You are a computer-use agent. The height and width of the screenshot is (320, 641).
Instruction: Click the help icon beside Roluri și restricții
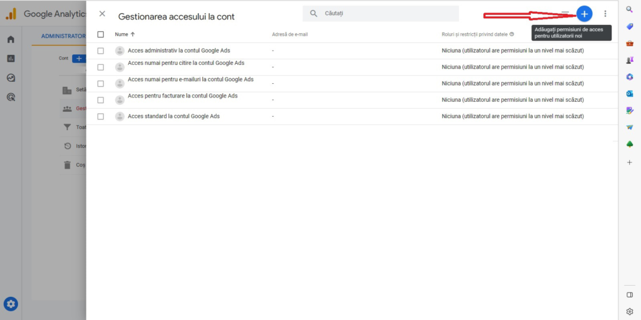(512, 34)
